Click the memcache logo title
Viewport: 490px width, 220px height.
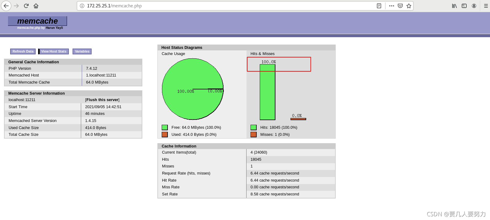(x=38, y=21)
